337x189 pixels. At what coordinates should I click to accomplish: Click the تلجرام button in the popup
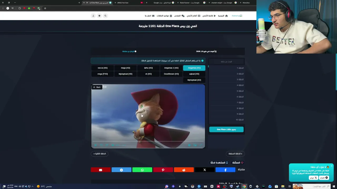[324, 178]
